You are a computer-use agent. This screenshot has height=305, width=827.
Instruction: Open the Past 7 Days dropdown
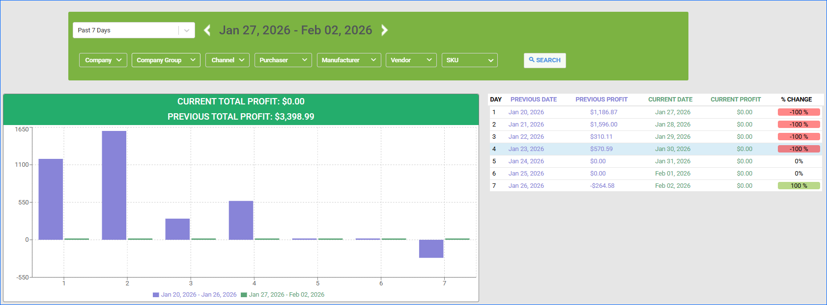[133, 30]
